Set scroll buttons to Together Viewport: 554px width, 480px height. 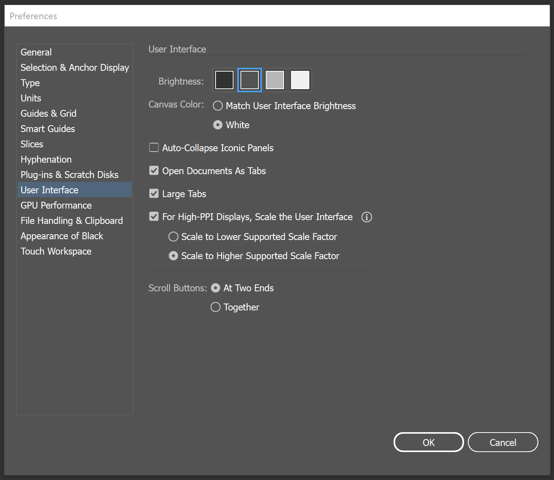[216, 307]
